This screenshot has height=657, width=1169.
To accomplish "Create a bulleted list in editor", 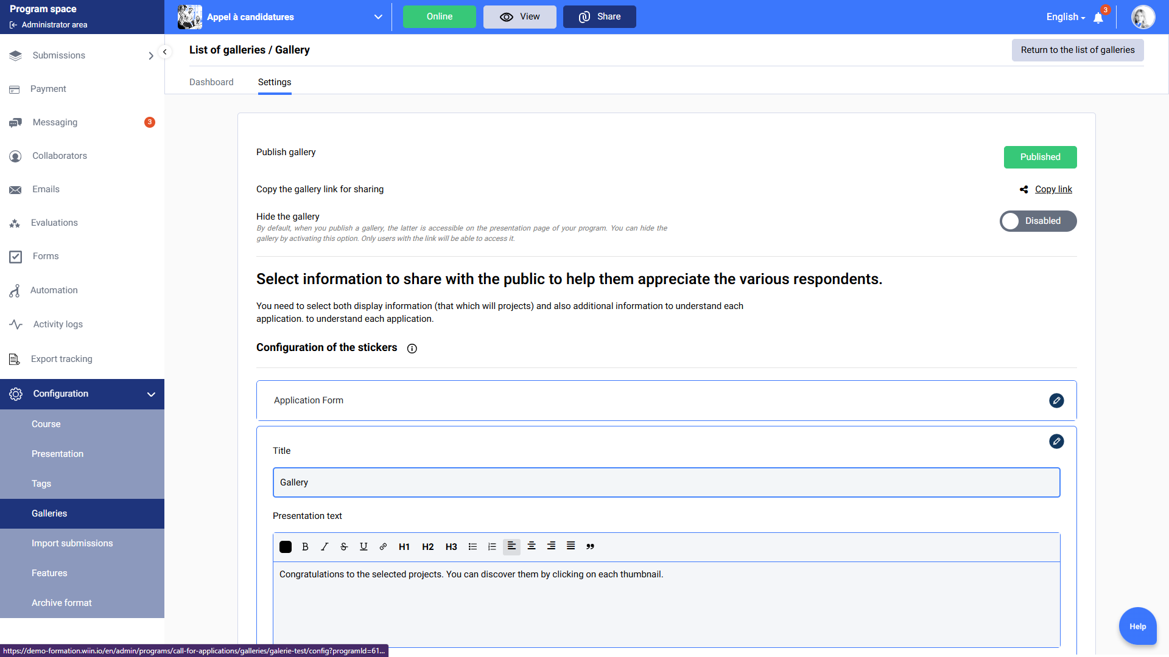I will pos(472,546).
